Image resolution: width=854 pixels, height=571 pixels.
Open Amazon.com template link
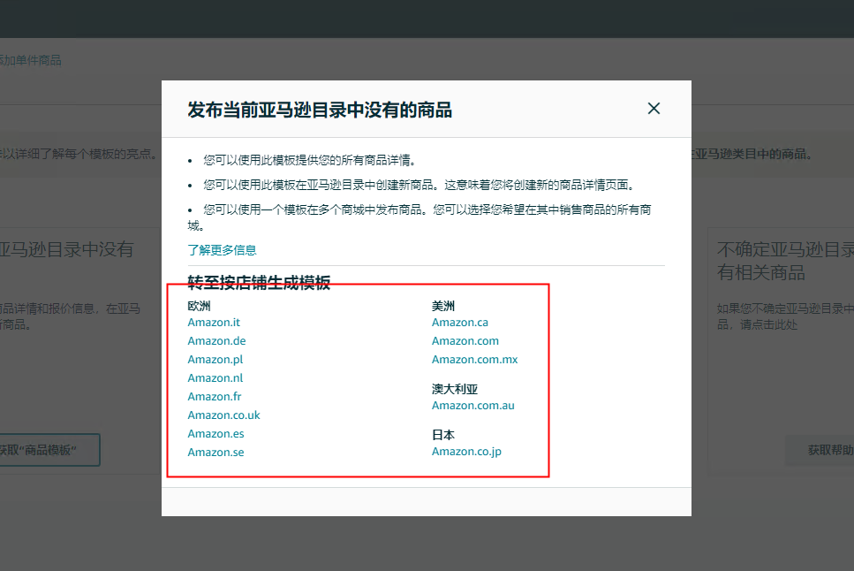(465, 341)
